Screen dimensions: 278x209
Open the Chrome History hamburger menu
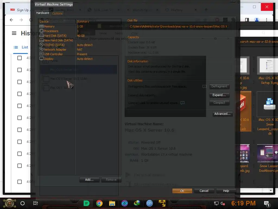[x=14, y=33]
